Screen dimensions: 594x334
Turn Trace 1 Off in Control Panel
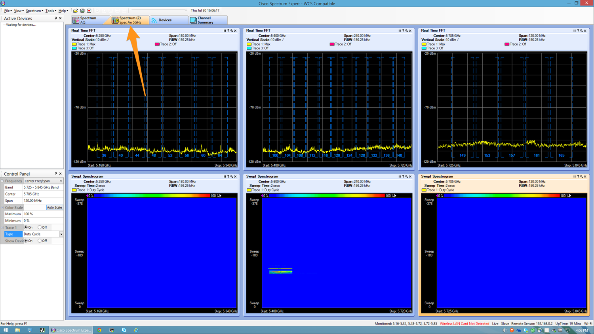(x=40, y=228)
